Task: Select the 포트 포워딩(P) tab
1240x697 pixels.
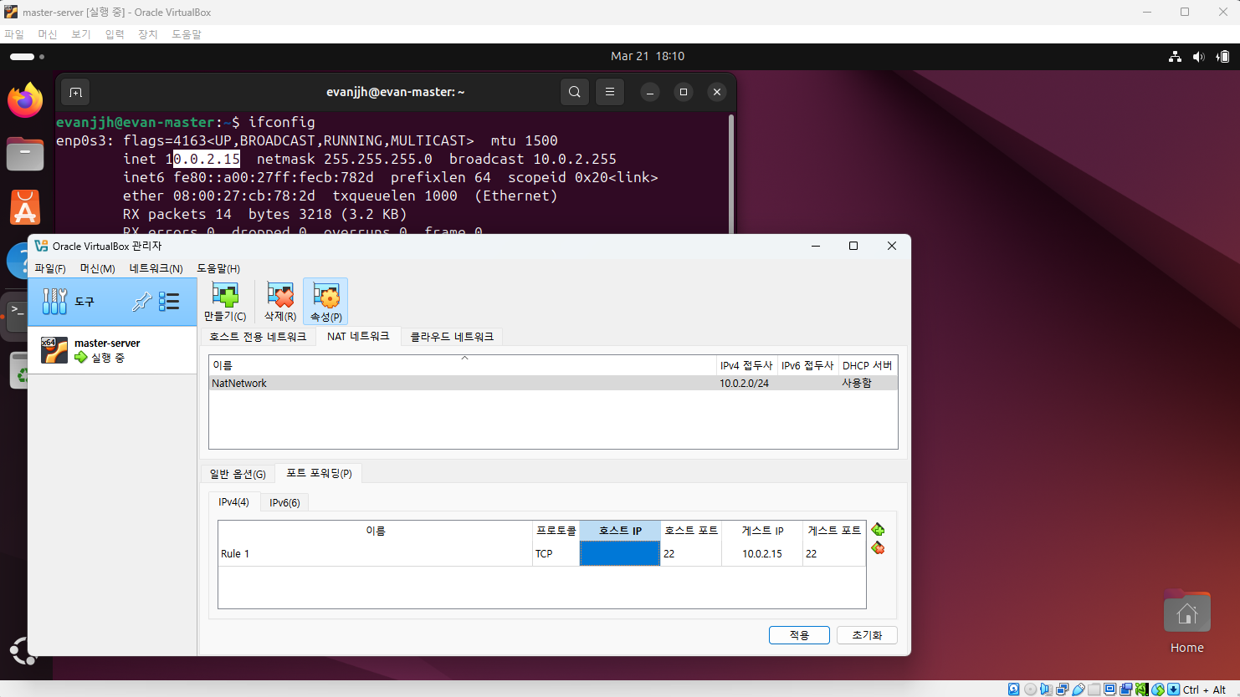Action: pyautogui.click(x=319, y=473)
